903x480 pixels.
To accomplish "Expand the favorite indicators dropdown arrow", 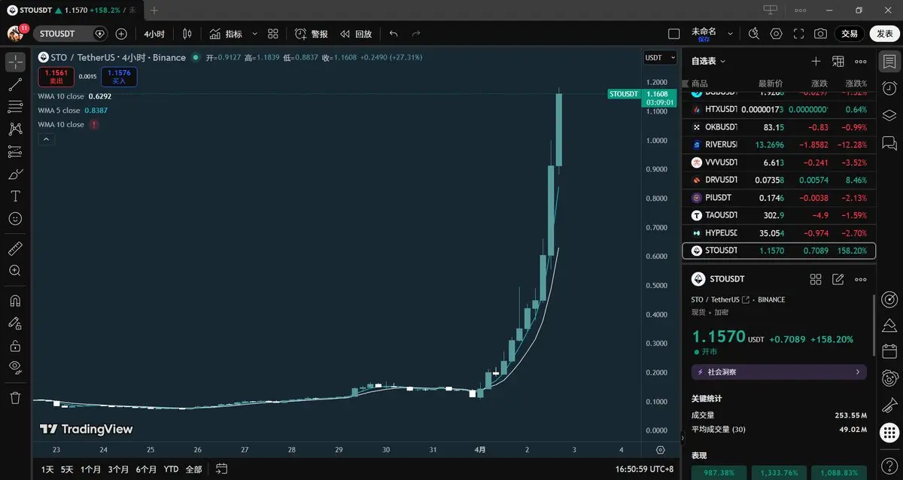I will click(254, 34).
